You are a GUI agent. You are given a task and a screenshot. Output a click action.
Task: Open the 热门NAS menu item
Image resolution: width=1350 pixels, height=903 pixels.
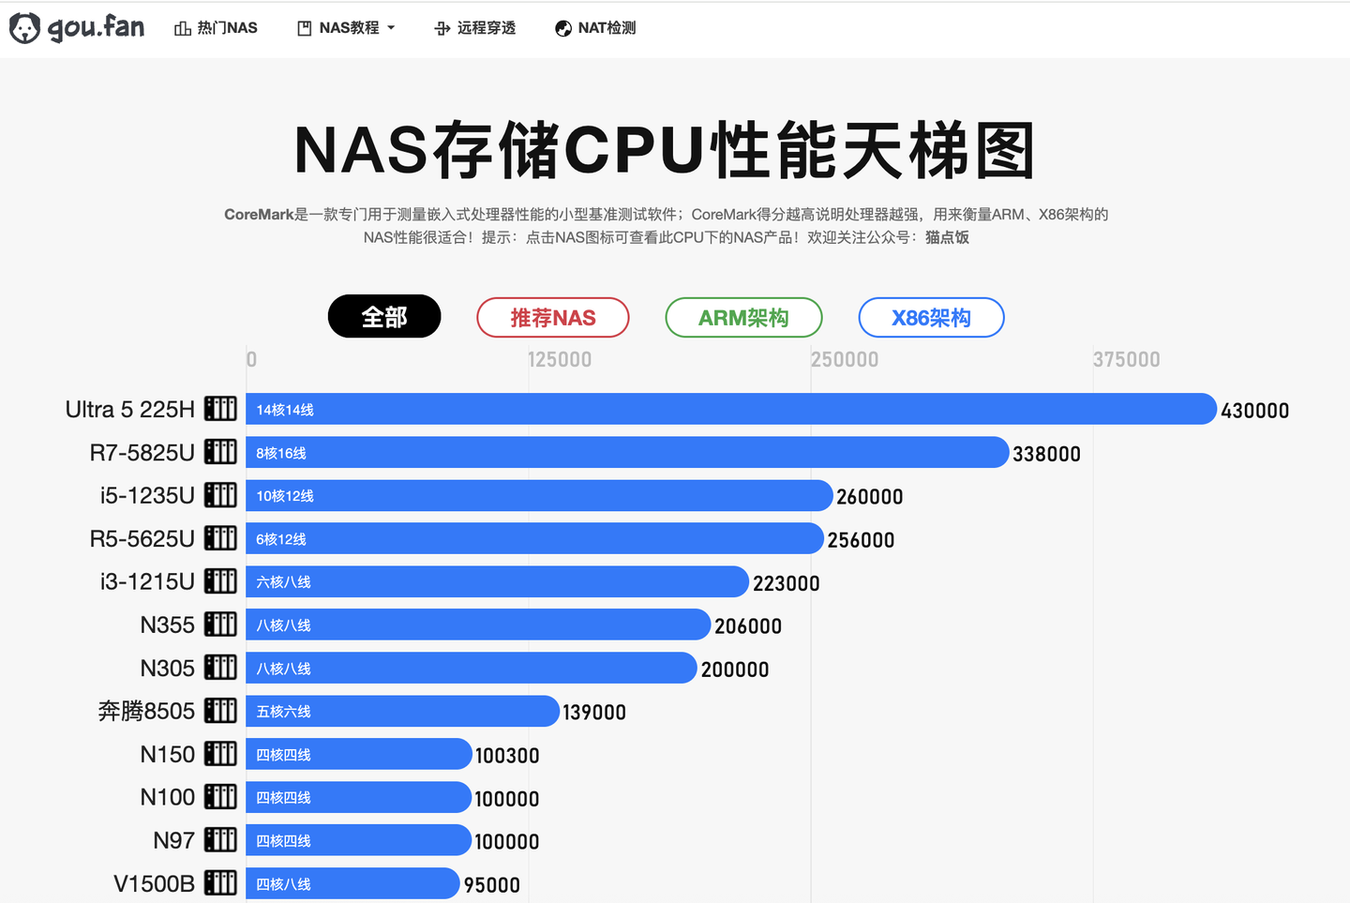pyautogui.click(x=216, y=28)
